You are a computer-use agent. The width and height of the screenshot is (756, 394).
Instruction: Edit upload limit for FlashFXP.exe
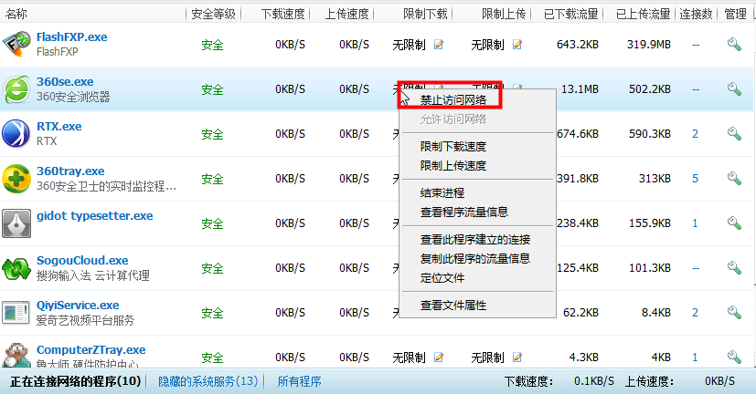[x=517, y=45]
